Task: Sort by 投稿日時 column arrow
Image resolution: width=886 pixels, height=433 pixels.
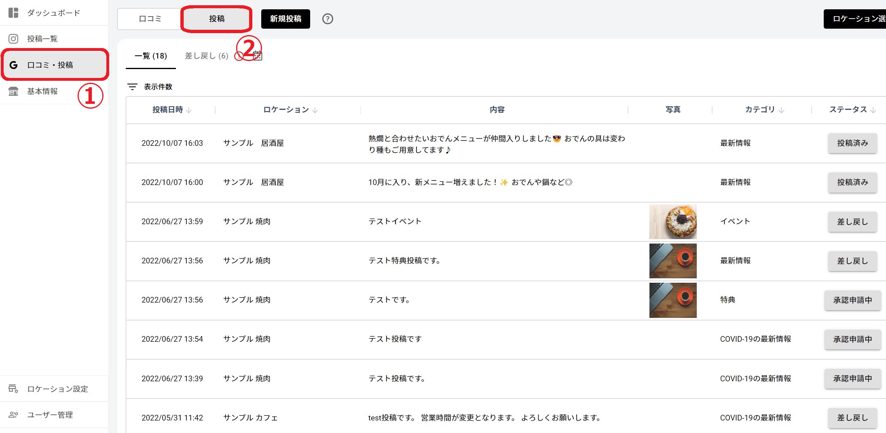Action: [x=189, y=110]
